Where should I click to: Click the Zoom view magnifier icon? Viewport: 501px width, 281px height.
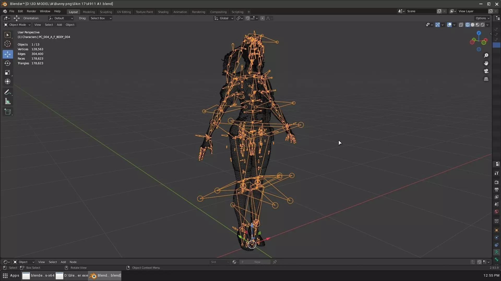(x=486, y=55)
